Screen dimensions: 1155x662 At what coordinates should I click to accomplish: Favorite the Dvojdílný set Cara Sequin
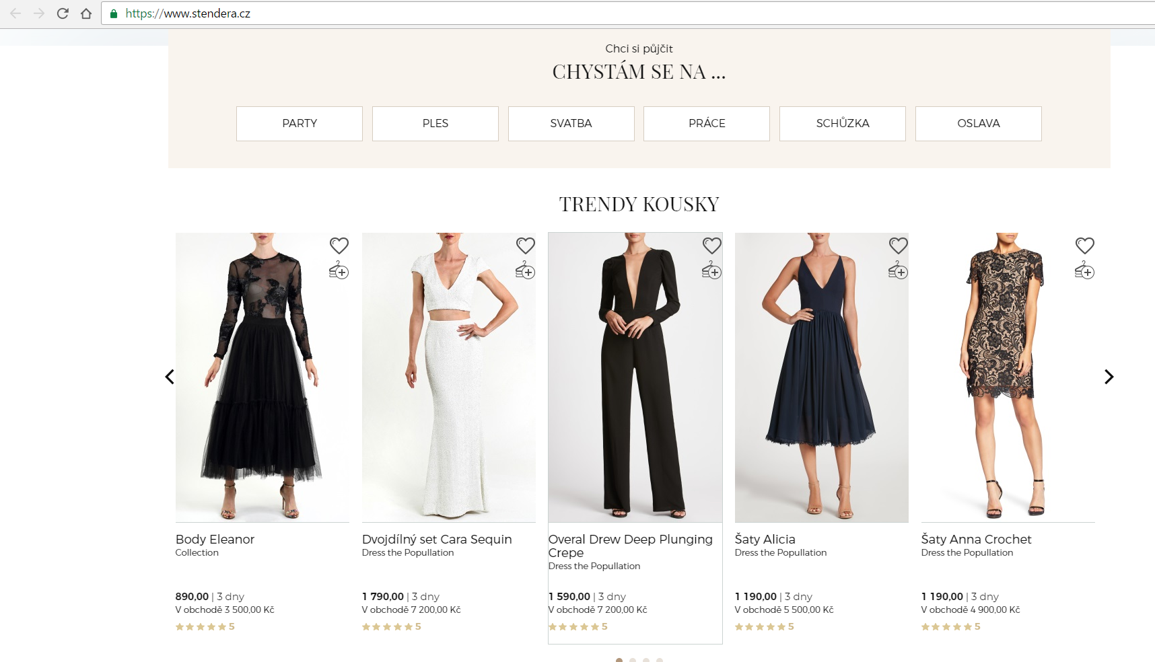525,246
